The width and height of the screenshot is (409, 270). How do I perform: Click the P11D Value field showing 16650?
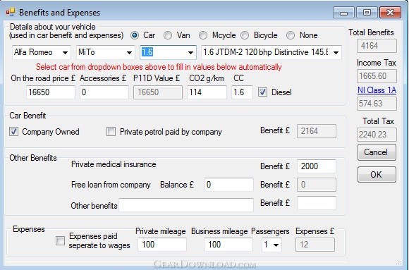[x=158, y=92]
